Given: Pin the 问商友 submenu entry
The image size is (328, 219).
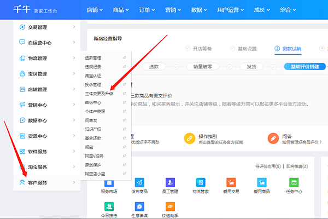Looking at the screenshot, I should tap(125, 120).
